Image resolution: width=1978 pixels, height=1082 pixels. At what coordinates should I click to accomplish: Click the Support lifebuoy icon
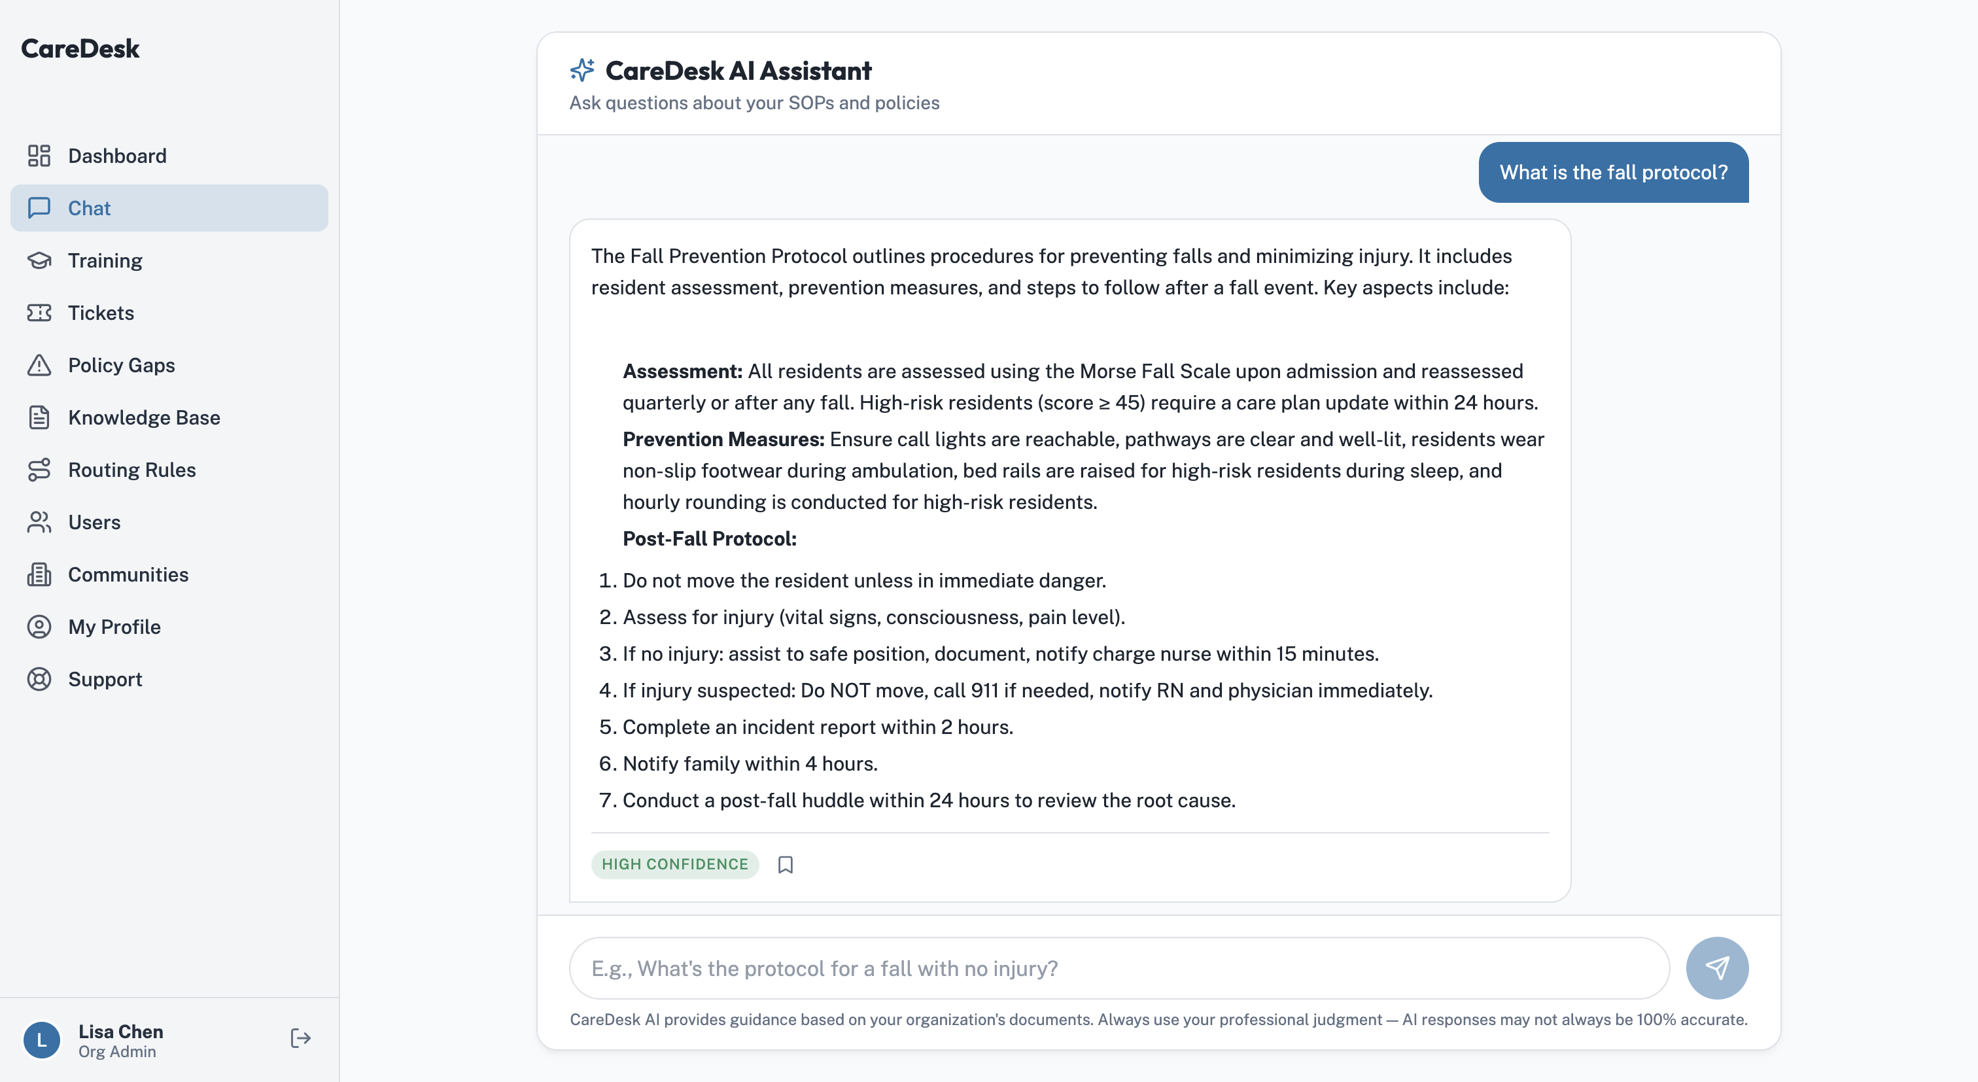[39, 679]
